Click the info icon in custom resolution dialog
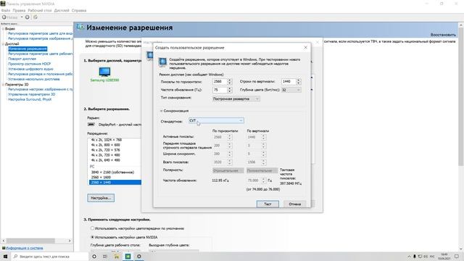This screenshot has width=464, height=261. 162,62
